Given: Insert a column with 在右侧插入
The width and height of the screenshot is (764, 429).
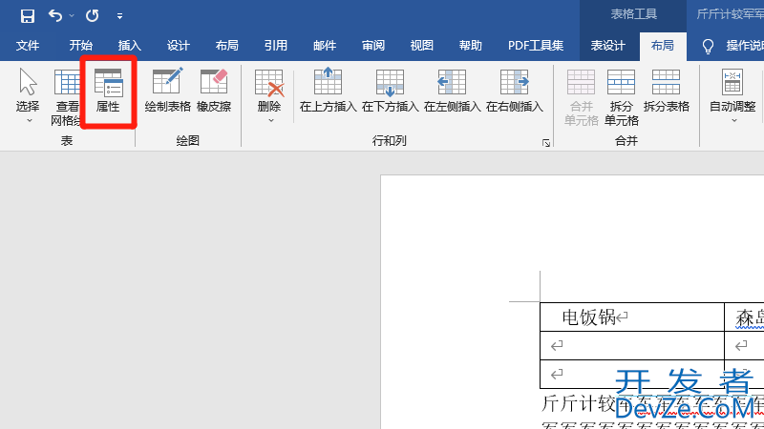Looking at the screenshot, I should tap(515, 91).
